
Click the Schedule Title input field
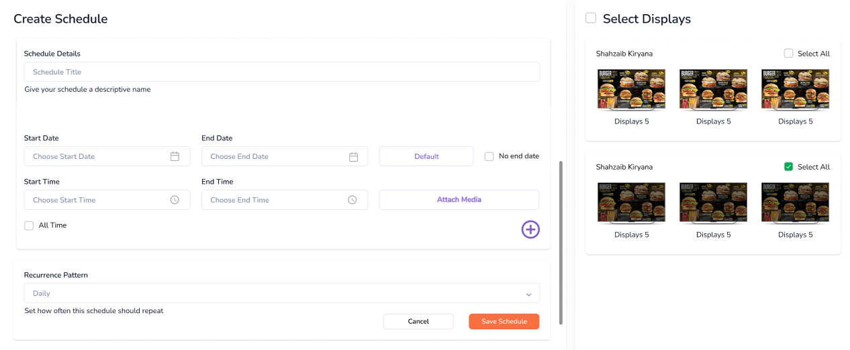(x=281, y=72)
